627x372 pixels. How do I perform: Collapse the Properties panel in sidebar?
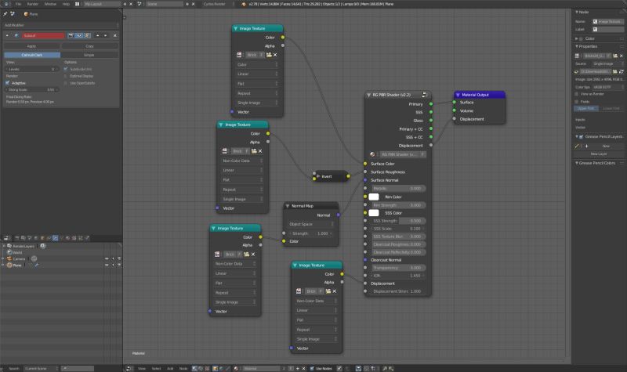tap(577, 46)
